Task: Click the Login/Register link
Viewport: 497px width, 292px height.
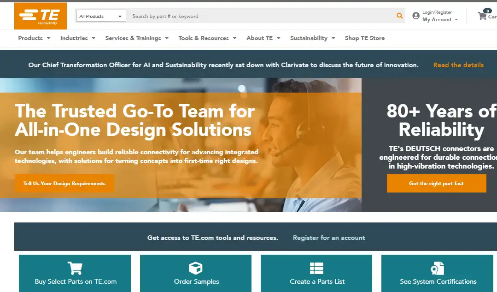Action: [x=437, y=12]
